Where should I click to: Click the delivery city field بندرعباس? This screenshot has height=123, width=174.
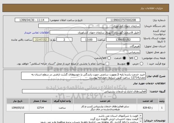pyautogui.click(x=123, y=52)
